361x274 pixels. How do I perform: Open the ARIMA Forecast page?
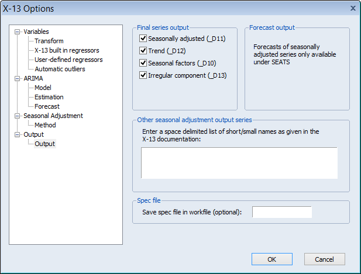(x=47, y=106)
